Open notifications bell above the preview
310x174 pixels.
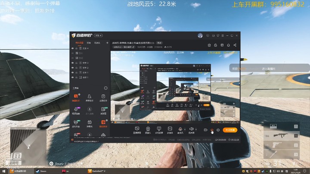[x=228, y=45]
